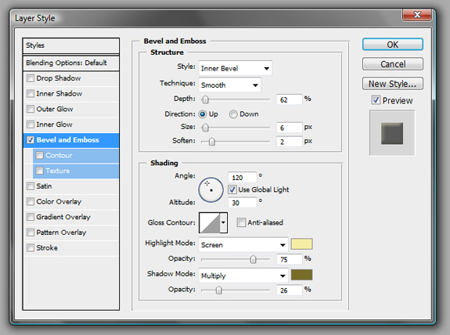Select the Satin style row
This screenshot has width=450, height=335.
click(71, 186)
